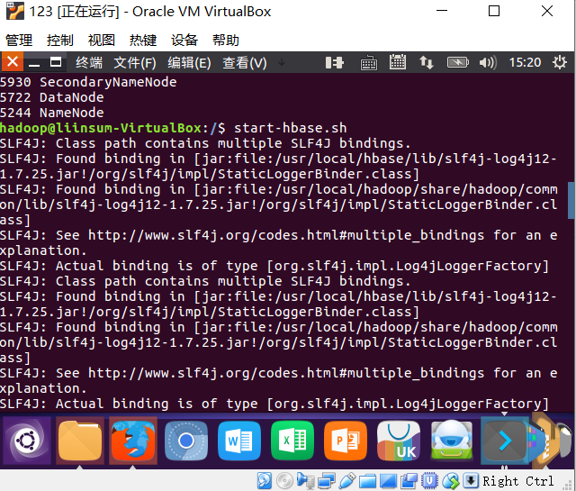576x491 pixels.
Task: Click the input method indicator in the panel
Action: [335, 62]
